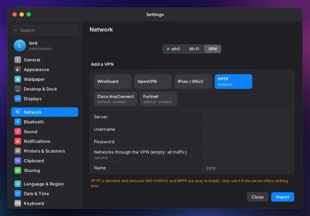
Task: Open Bluetooth via its icon
Action: [x=18, y=122]
